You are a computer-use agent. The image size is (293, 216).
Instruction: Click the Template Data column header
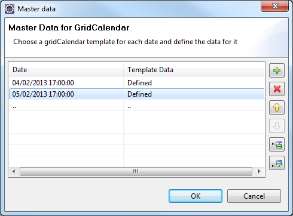coord(194,70)
